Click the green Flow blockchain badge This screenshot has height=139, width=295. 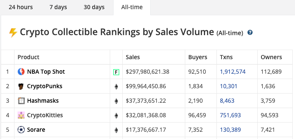coord(116,72)
